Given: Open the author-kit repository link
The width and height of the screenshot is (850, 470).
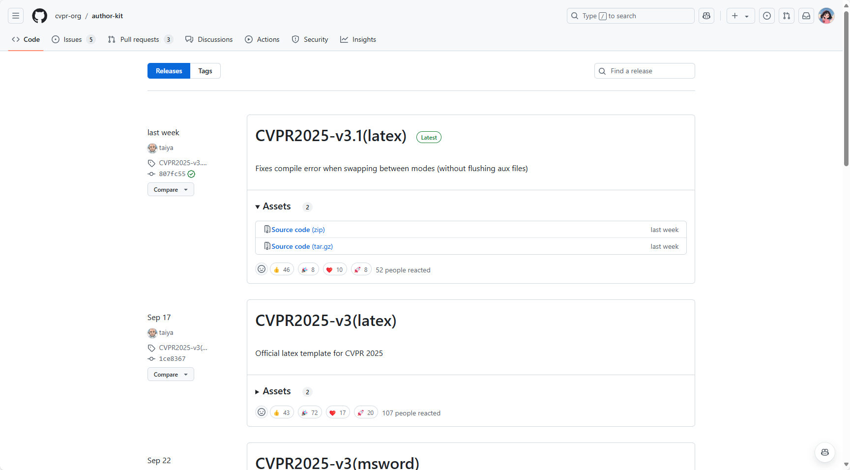Looking at the screenshot, I should (107, 16).
